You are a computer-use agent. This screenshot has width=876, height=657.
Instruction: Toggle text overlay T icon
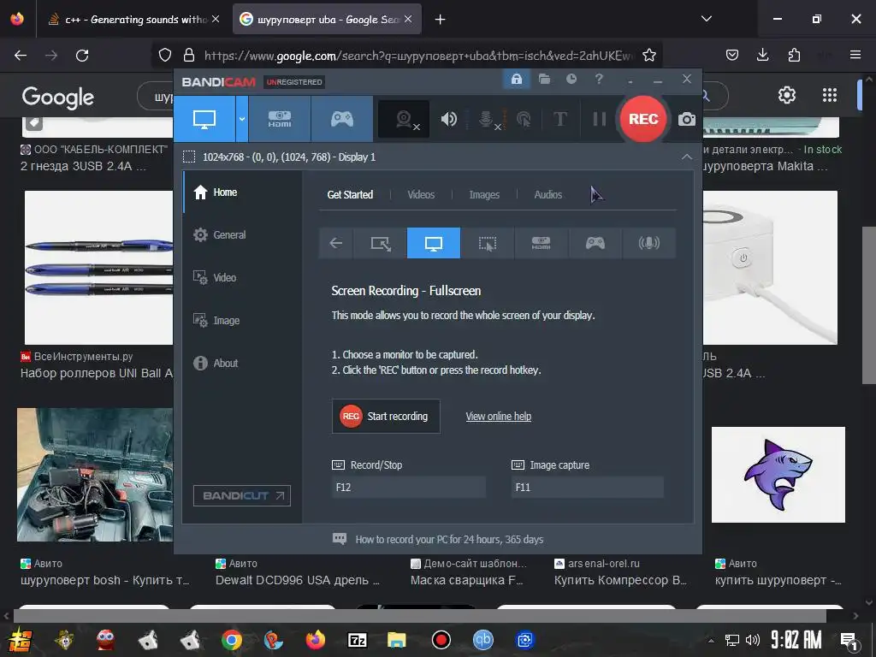(559, 119)
